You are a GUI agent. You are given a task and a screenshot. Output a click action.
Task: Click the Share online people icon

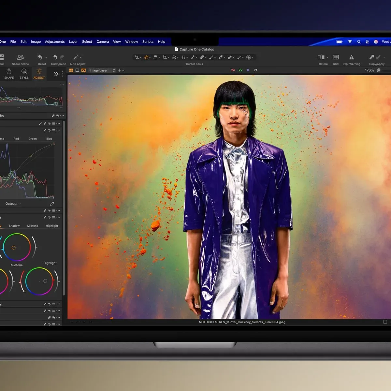point(21,57)
